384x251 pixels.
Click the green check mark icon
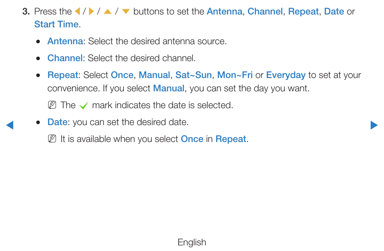(x=84, y=105)
